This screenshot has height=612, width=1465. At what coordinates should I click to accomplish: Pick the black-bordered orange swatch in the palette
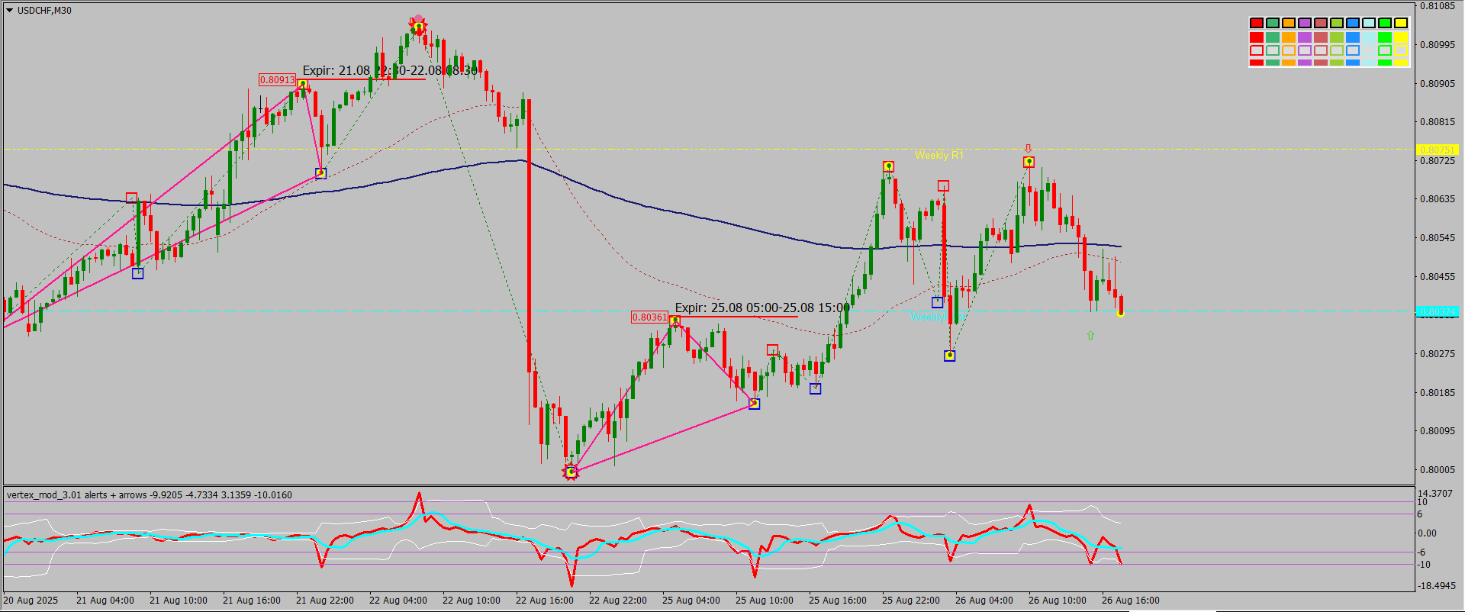pos(1289,24)
